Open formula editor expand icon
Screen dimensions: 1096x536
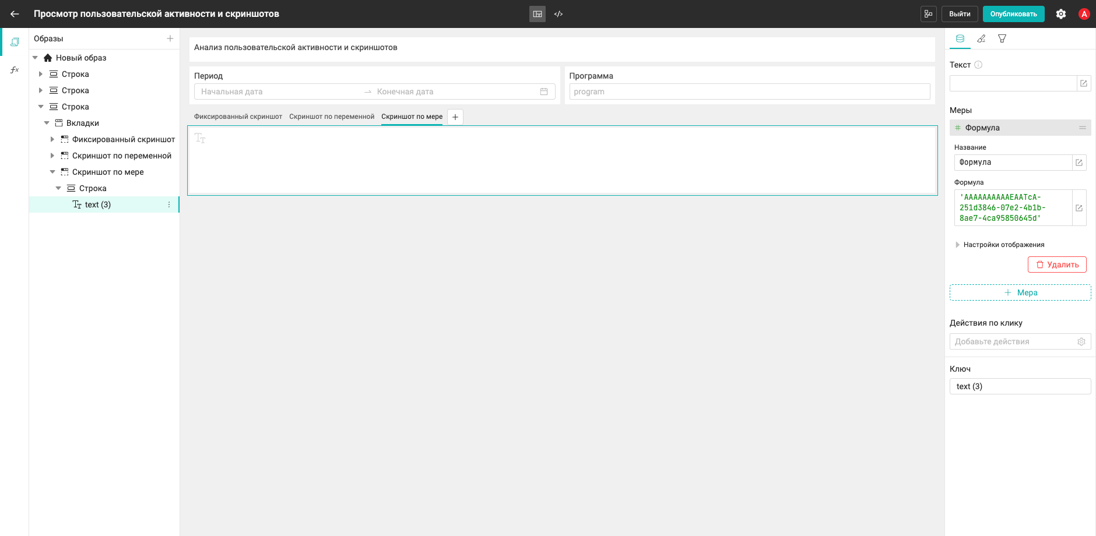pyautogui.click(x=1079, y=208)
